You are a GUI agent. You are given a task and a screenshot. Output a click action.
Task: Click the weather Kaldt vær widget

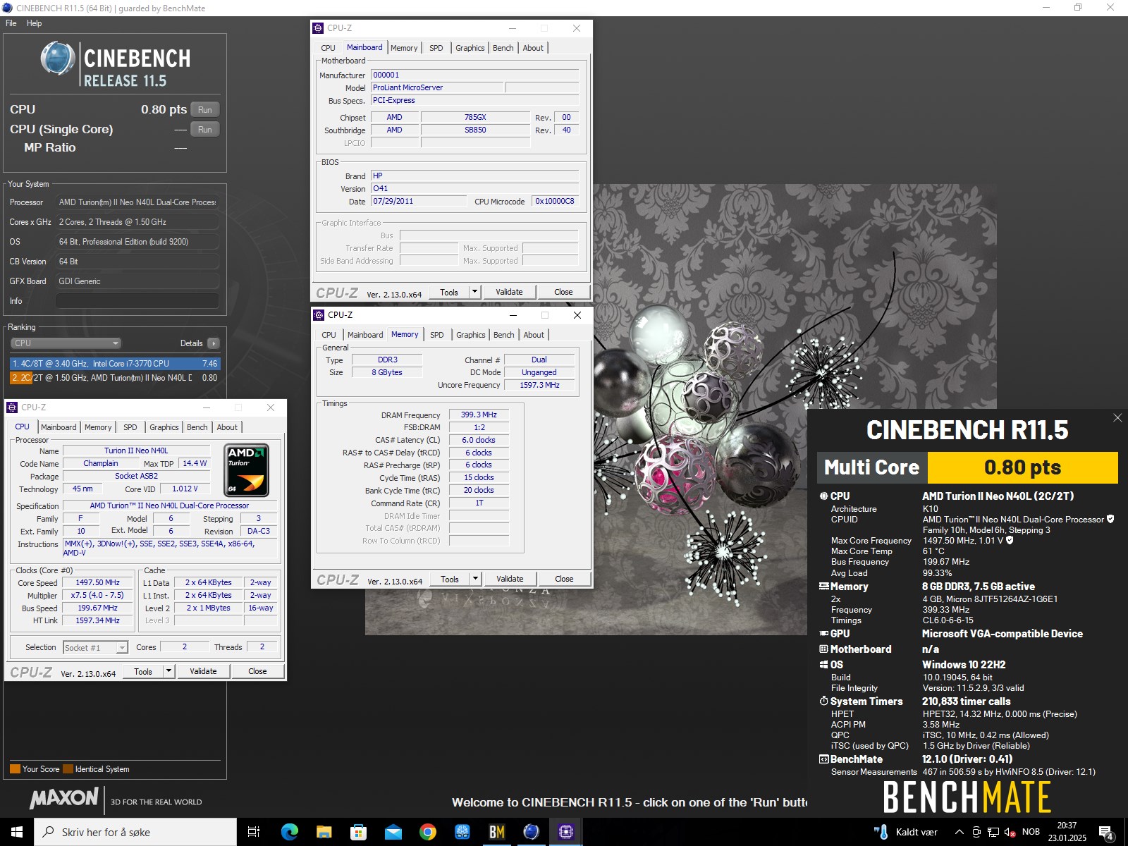[x=906, y=832]
